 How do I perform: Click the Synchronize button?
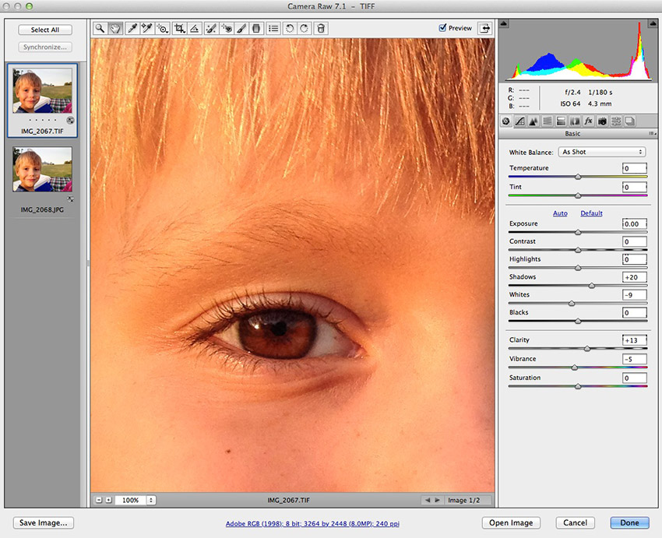(x=45, y=47)
